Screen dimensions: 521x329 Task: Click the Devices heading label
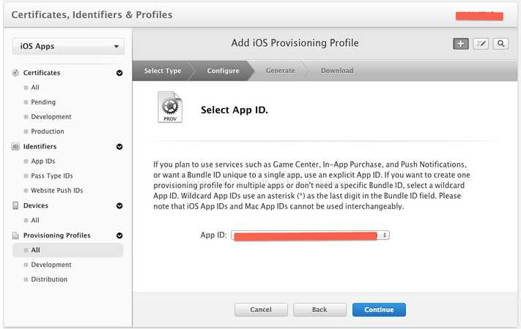pyautogui.click(x=36, y=205)
